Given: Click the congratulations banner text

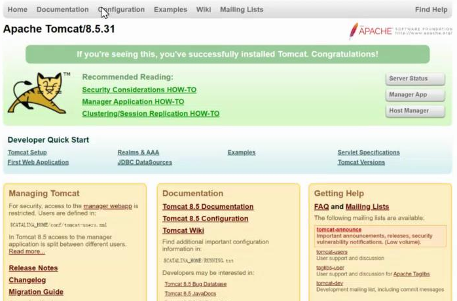Looking at the screenshot, I should pos(227,54).
